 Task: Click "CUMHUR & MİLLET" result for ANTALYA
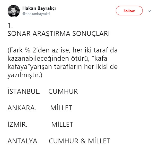click(x=79, y=141)
